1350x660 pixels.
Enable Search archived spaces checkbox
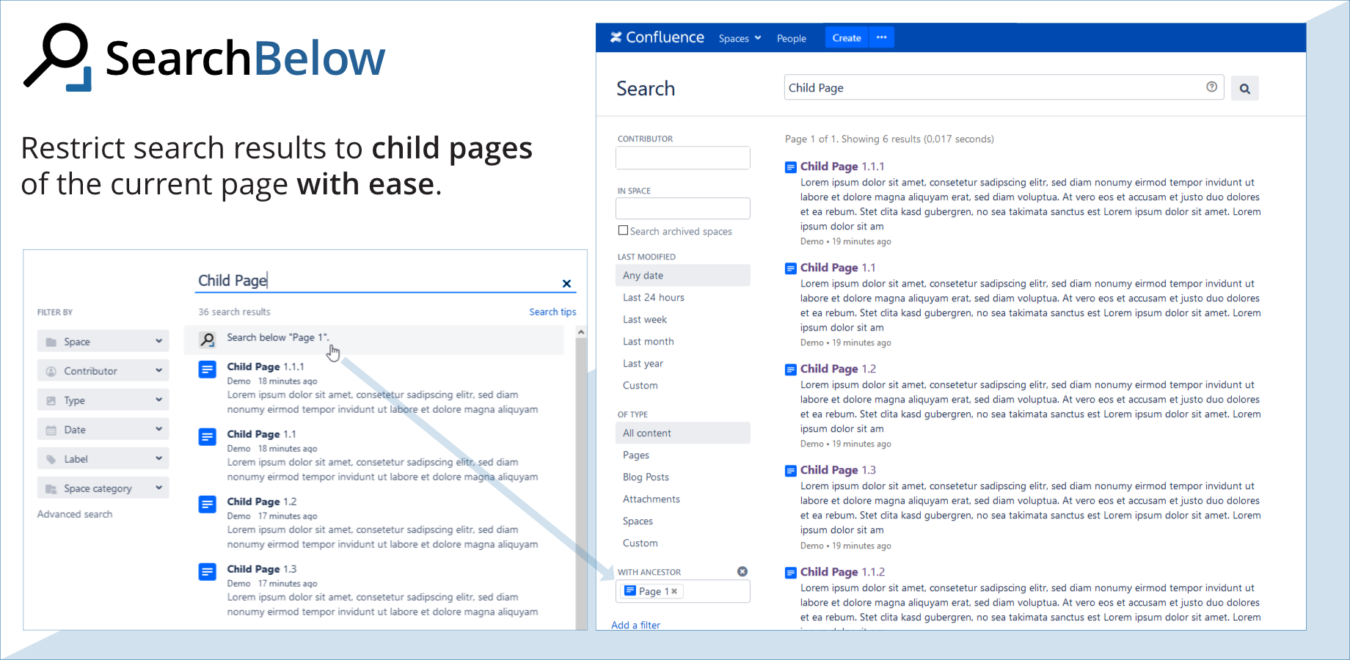click(x=623, y=230)
